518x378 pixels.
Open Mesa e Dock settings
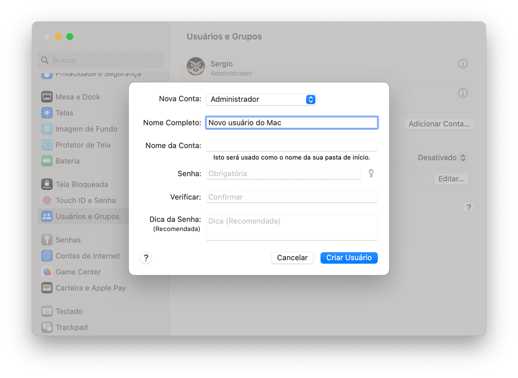pos(78,97)
